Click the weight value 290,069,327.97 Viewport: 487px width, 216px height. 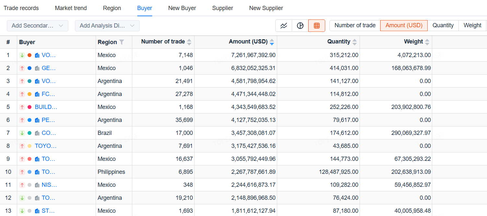[411, 133]
